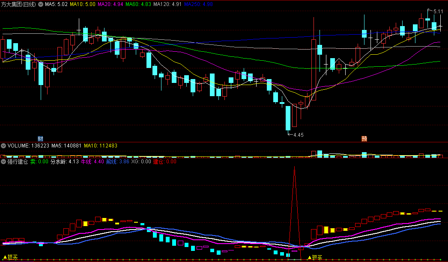
Task: Click the volume MA5: 140881 readout
Action: click(66, 146)
